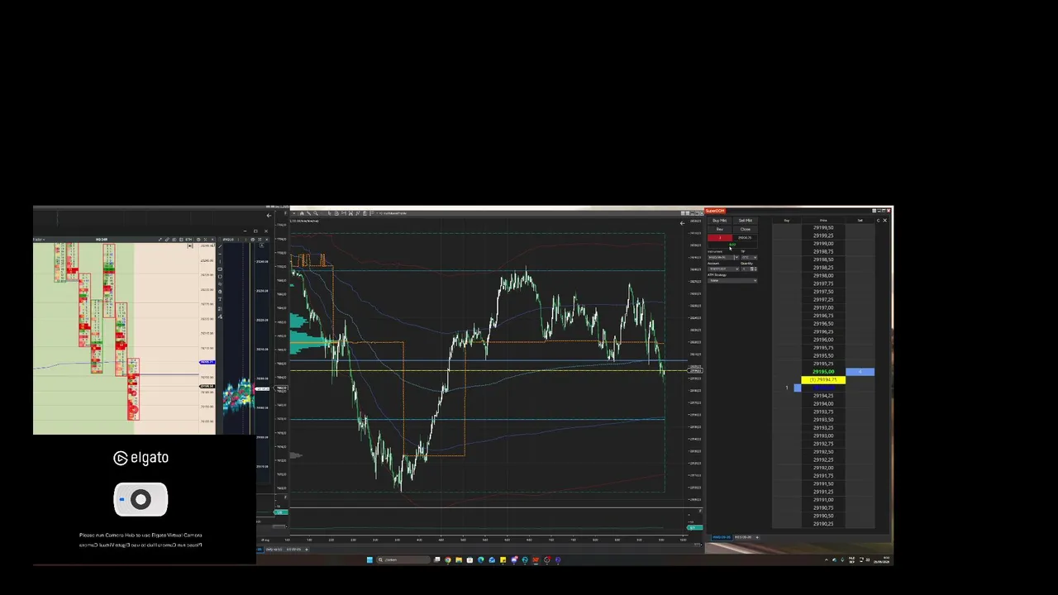
Task: Select the ES 09-25 chart tab
Action: [293, 550]
